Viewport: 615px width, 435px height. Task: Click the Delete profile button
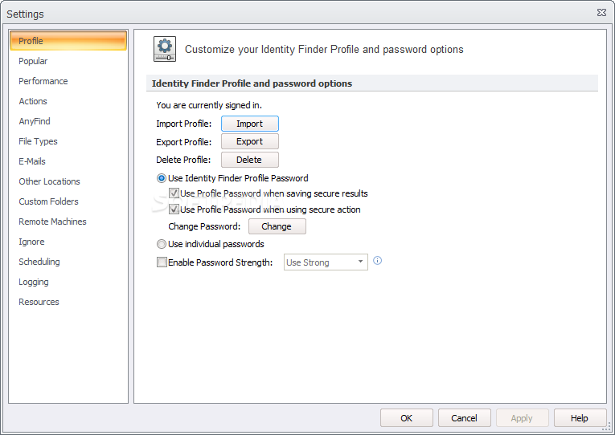[x=250, y=160]
